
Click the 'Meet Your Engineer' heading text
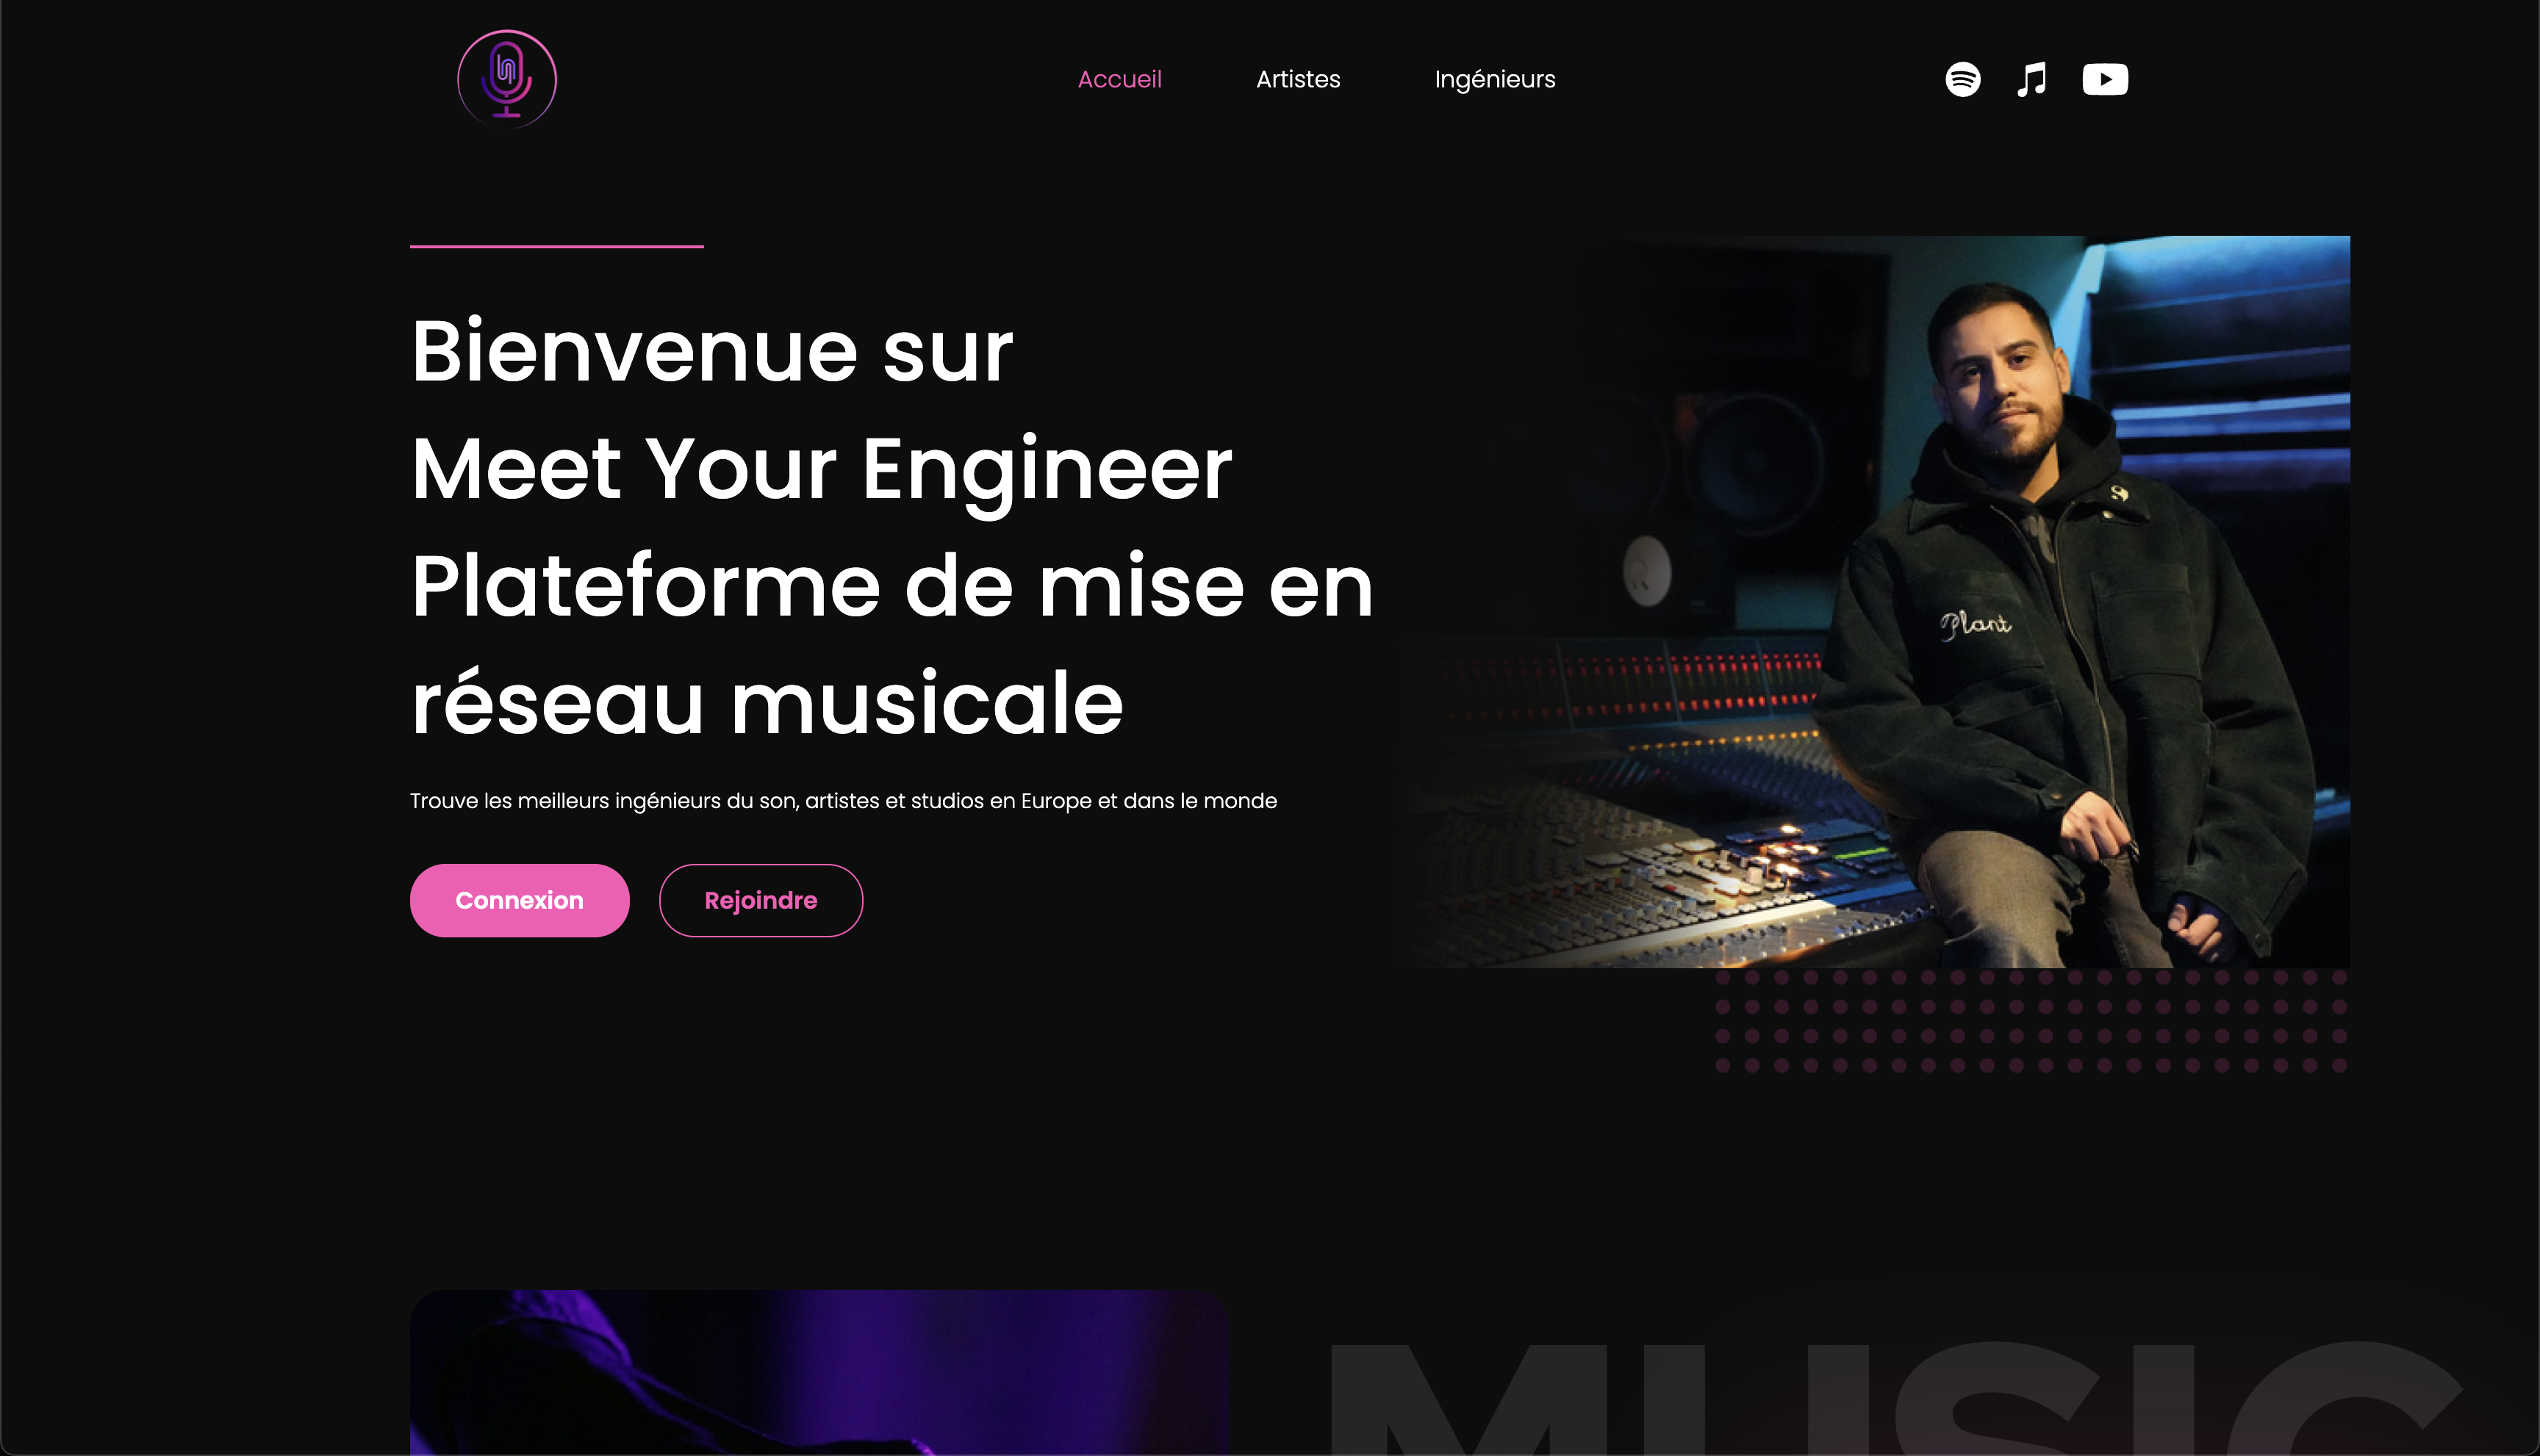(822, 470)
